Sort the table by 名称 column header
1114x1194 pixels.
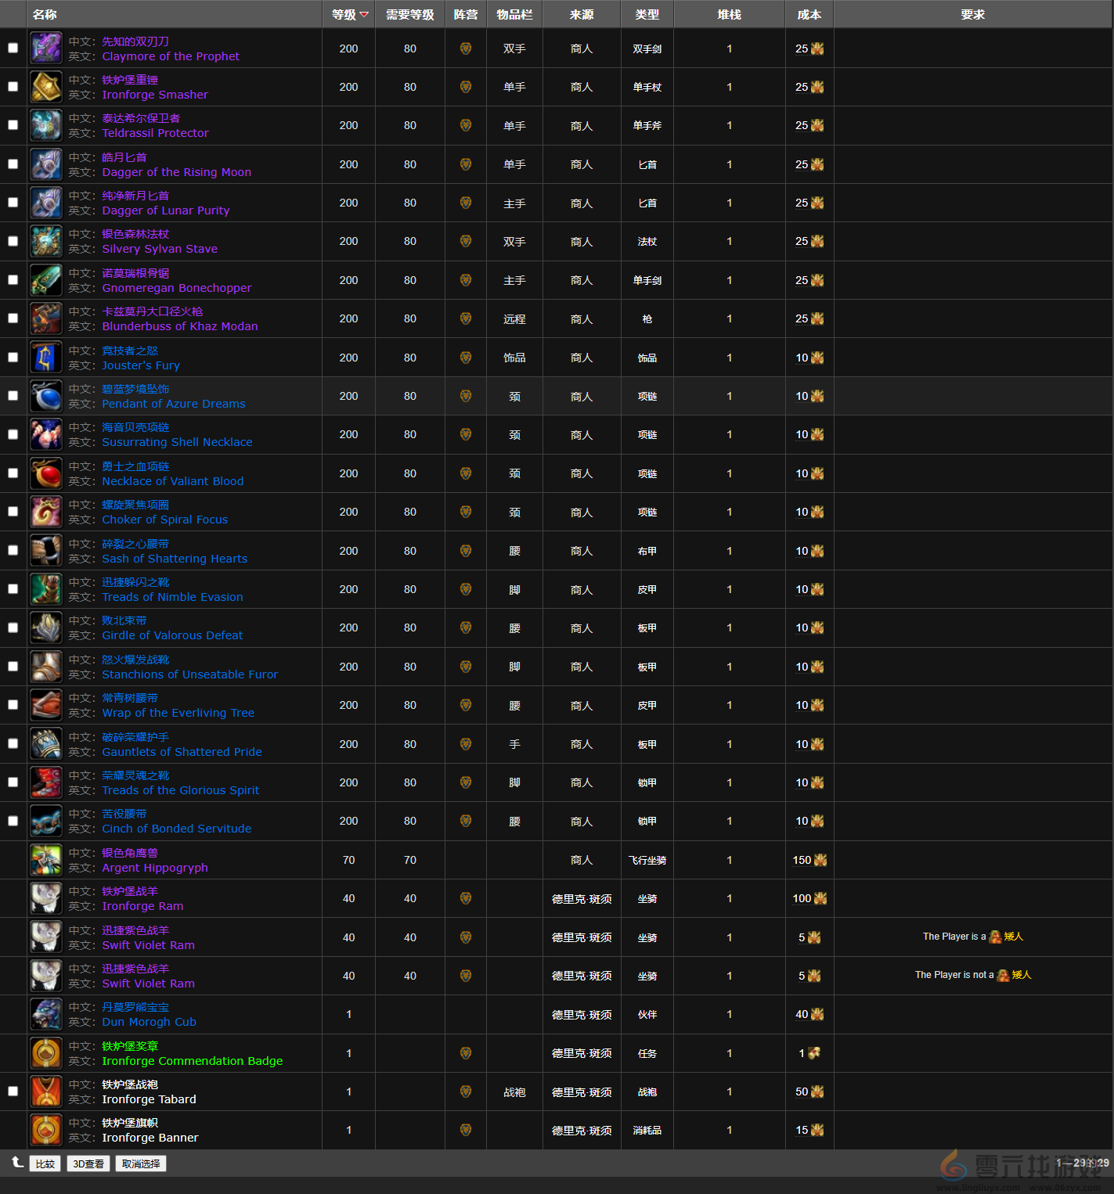pos(45,15)
